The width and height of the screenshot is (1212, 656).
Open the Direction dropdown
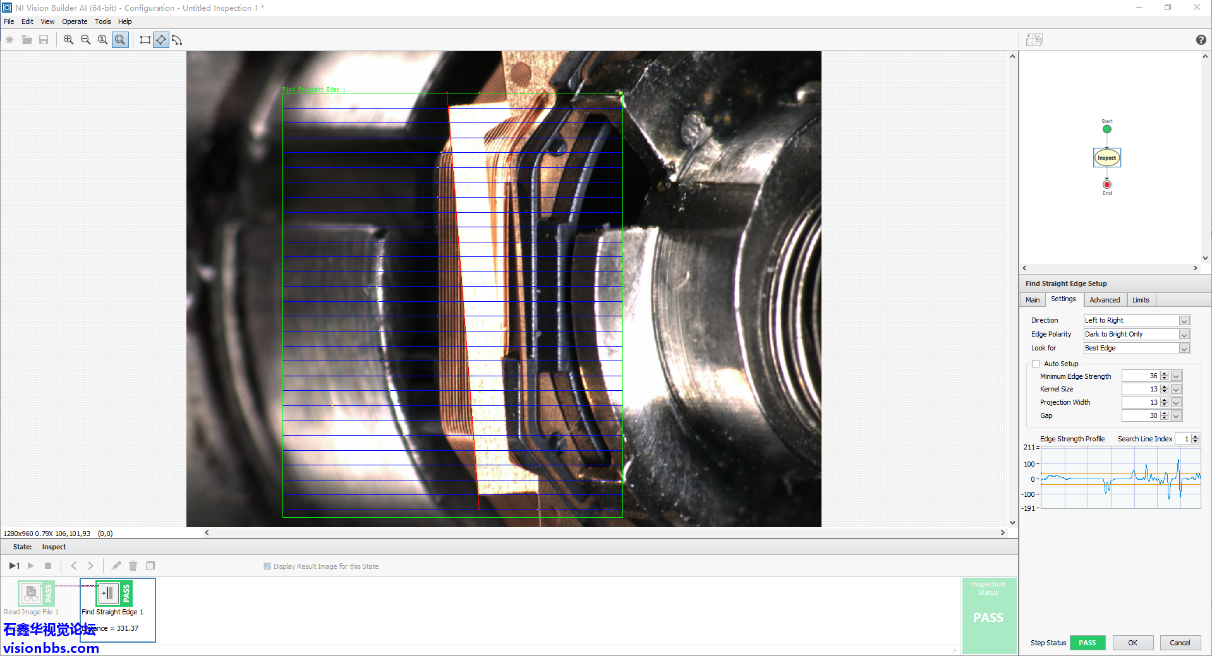click(1184, 321)
